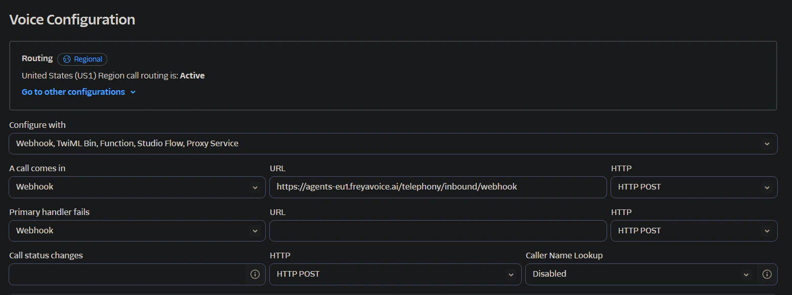Click the chevron beside A call comes in Webhook
792x295 pixels.
(255, 187)
